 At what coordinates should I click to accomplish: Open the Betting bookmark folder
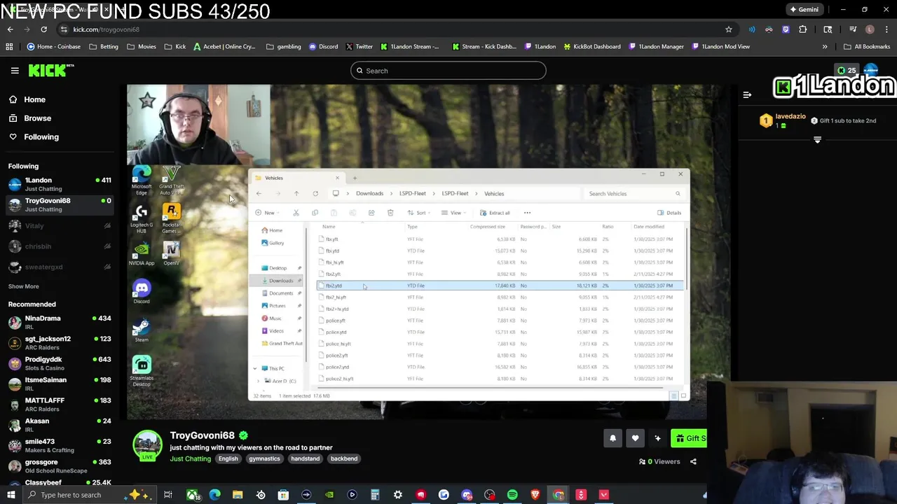(x=104, y=47)
